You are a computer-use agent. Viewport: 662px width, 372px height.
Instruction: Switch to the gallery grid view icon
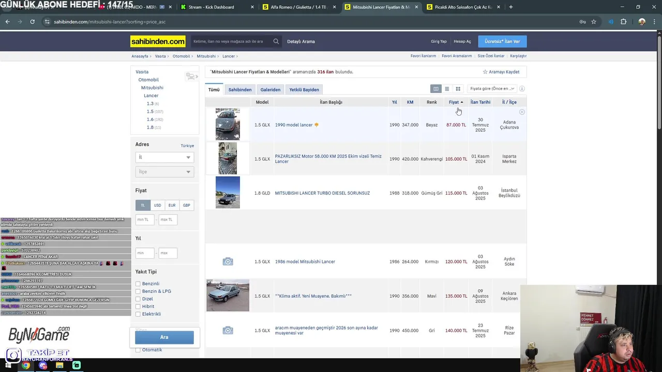458,89
